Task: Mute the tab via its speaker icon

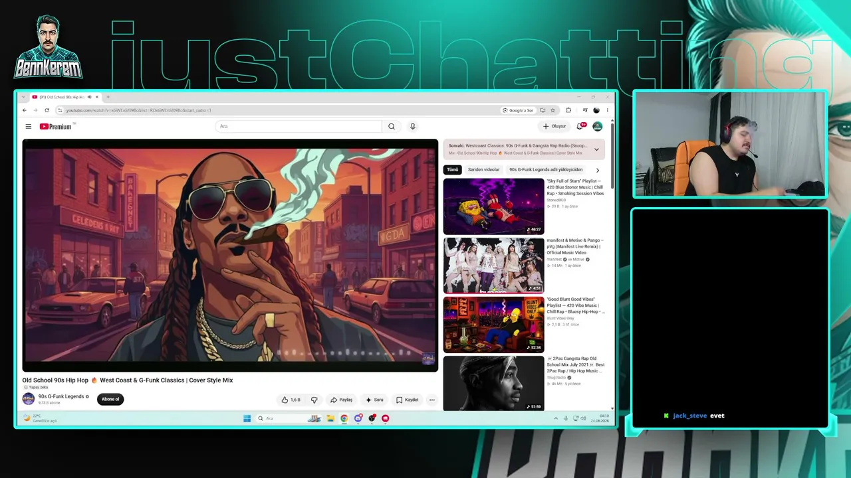Action: click(x=89, y=97)
